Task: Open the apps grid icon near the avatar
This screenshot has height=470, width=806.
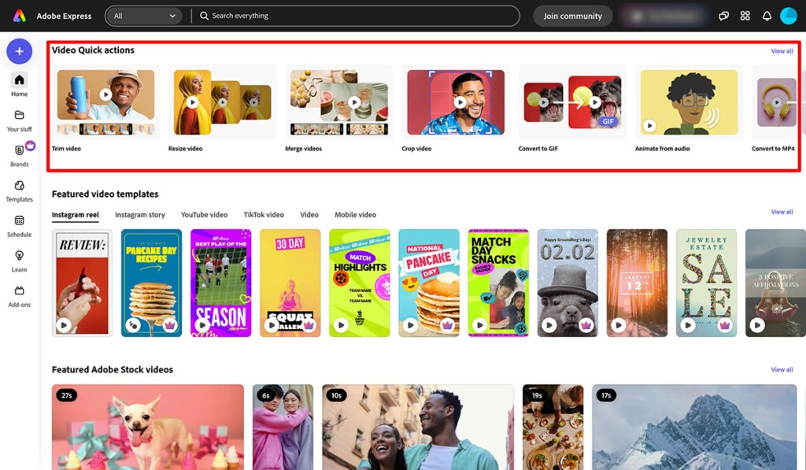Action: (745, 15)
